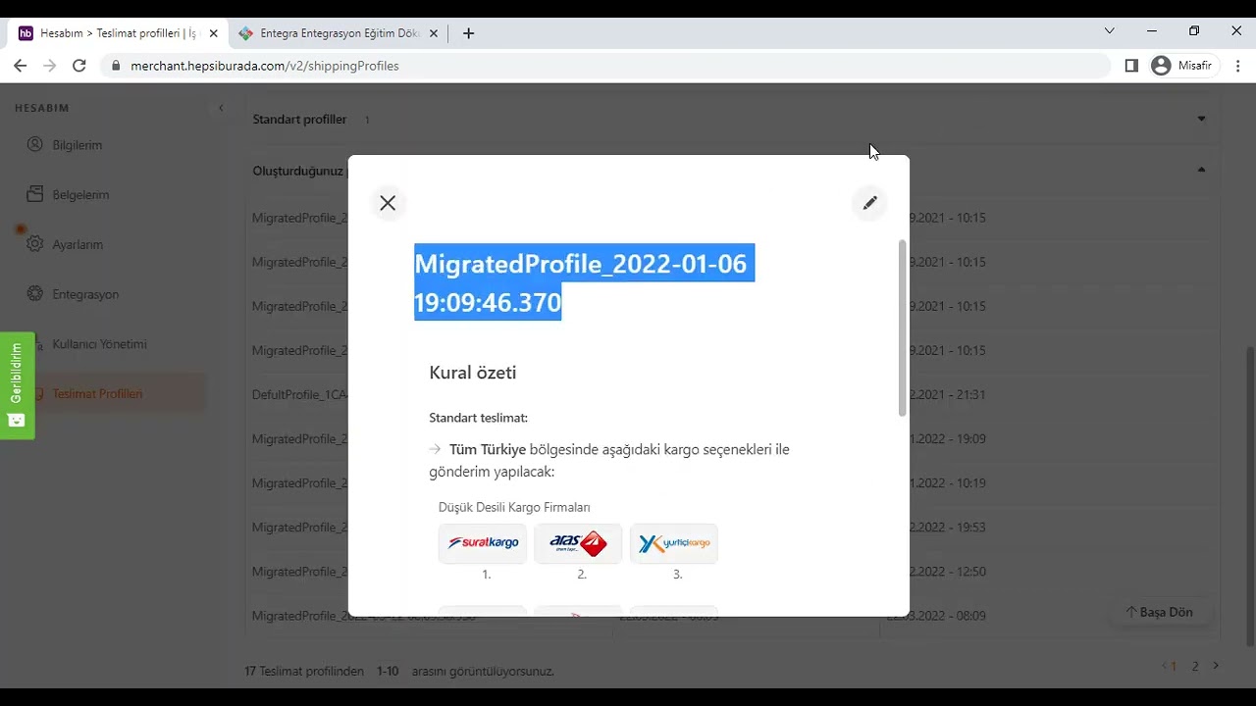Image resolution: width=1256 pixels, height=706 pixels.
Task: Click the Entegrasyon sidebar icon
Action: (x=35, y=294)
